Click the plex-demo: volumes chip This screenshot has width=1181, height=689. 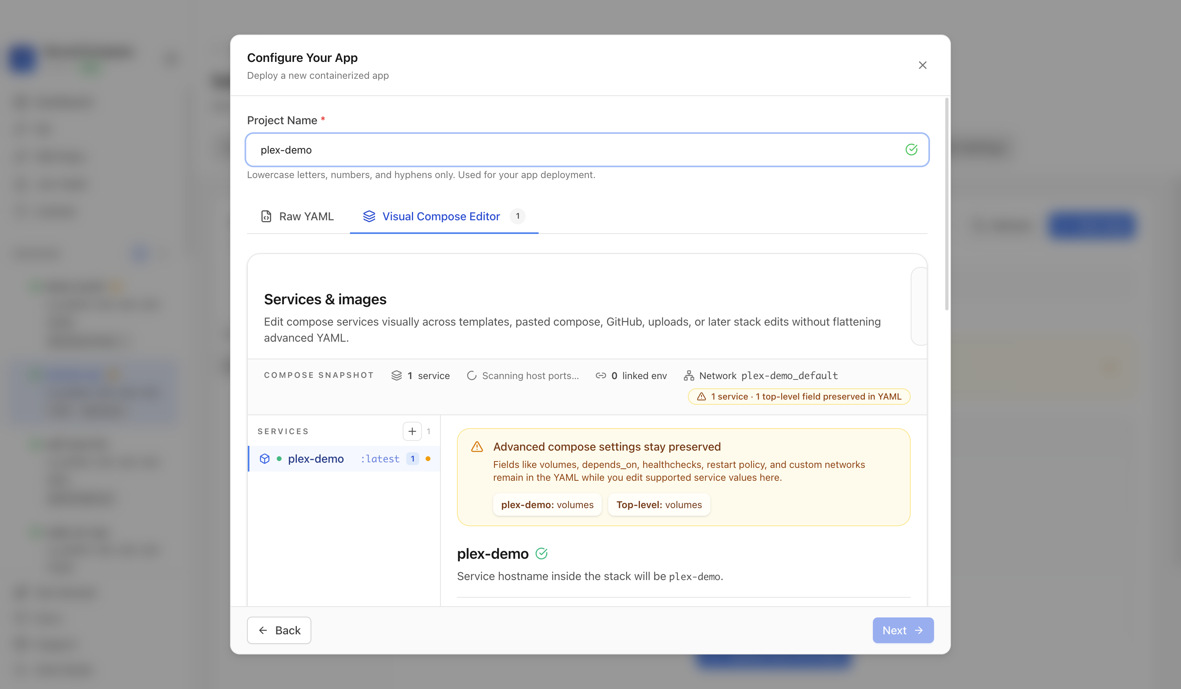(x=547, y=505)
